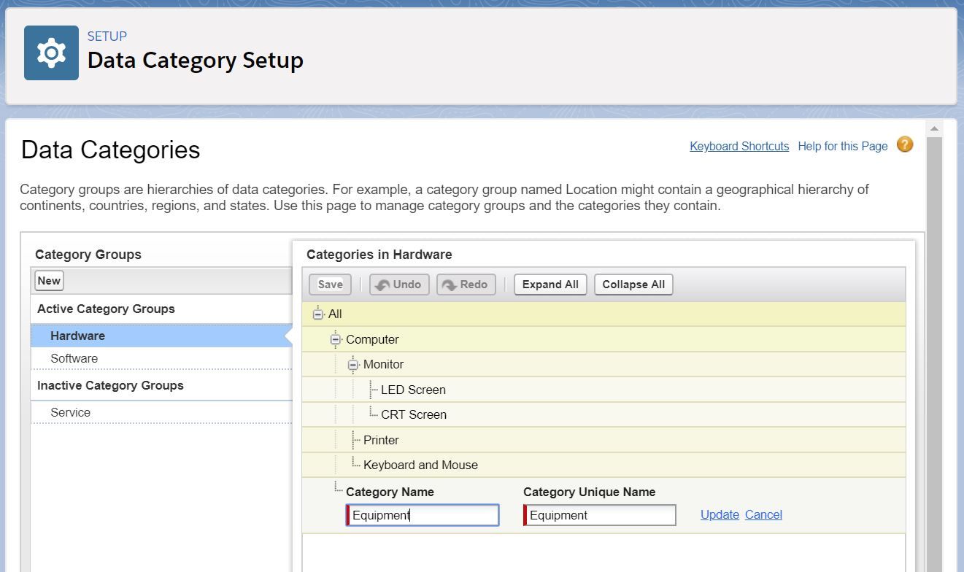Click Update to save category name
This screenshot has height=572, width=964.
click(720, 515)
